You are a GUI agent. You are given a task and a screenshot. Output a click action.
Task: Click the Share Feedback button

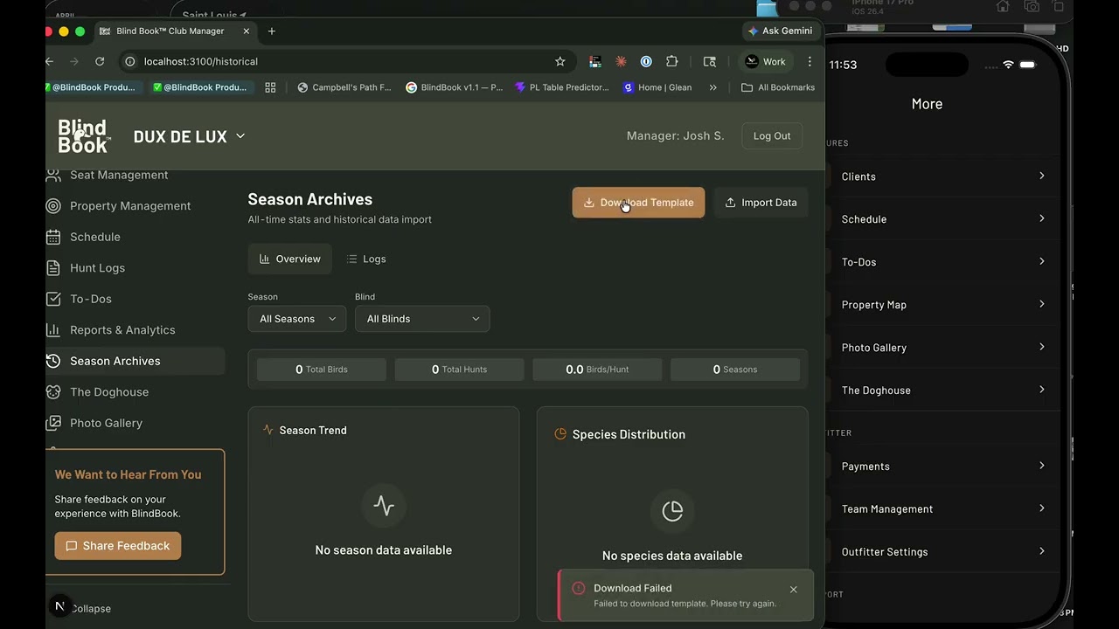click(x=118, y=546)
